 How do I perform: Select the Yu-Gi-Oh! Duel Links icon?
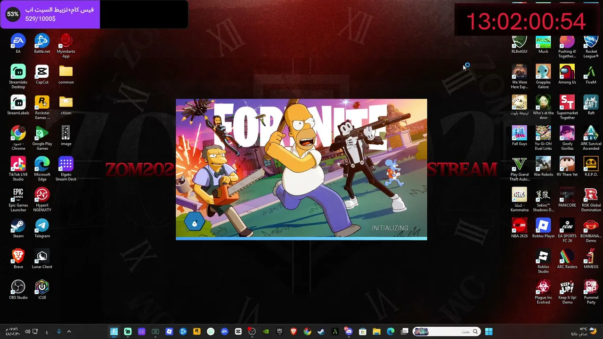[543, 138]
